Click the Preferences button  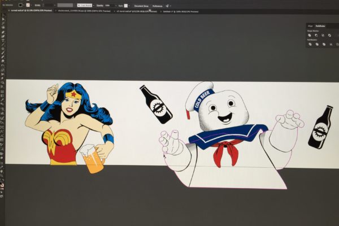[158, 6]
